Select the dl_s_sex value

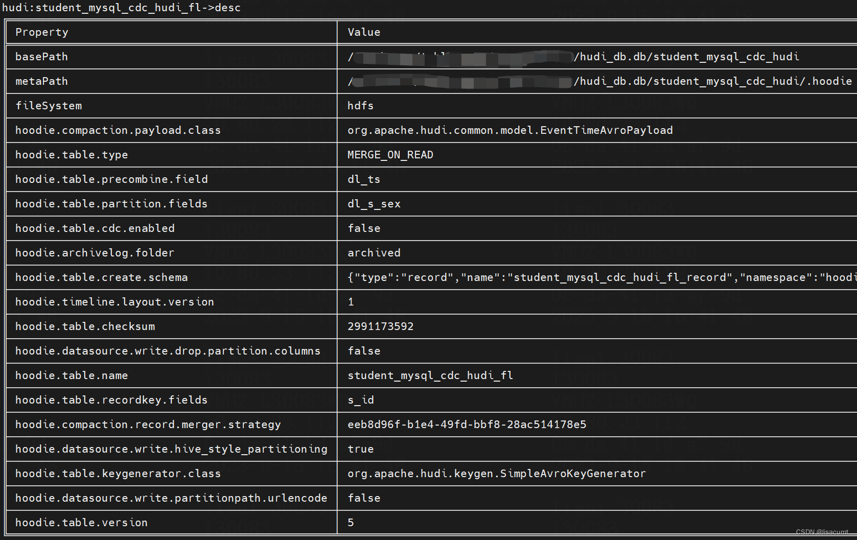374,204
